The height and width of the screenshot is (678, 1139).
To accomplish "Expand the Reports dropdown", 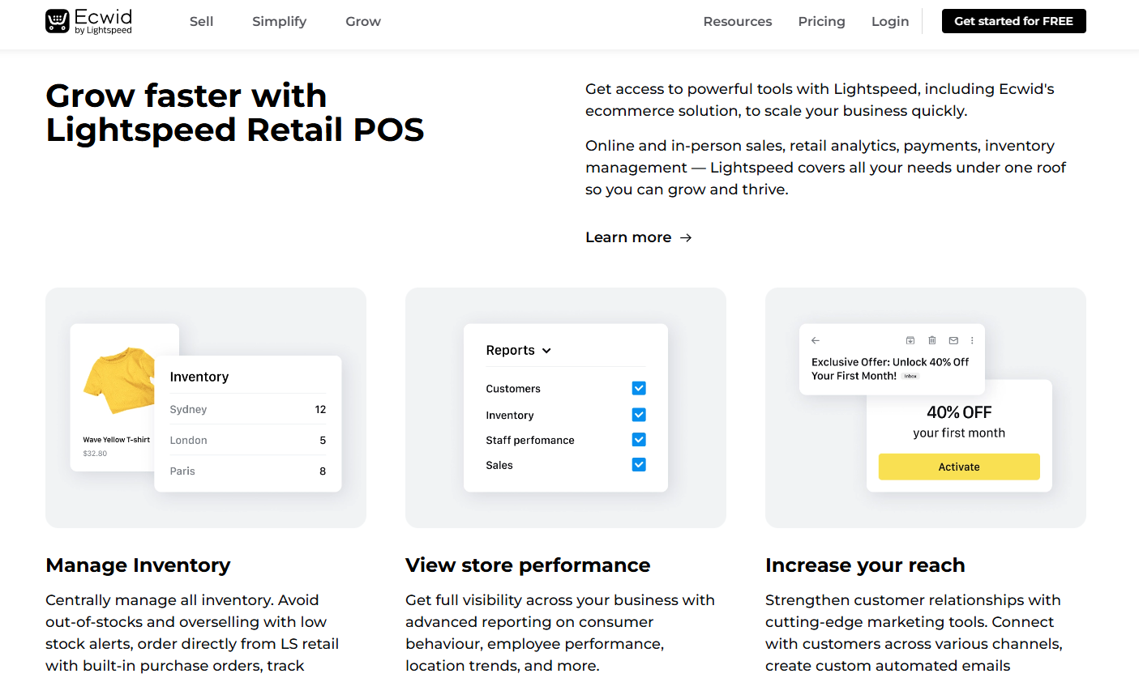I will pyautogui.click(x=518, y=350).
